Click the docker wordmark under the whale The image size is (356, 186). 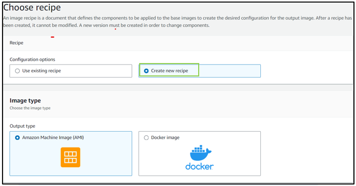click(x=200, y=166)
